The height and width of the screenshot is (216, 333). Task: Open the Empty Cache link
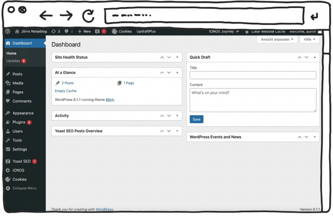65,91
